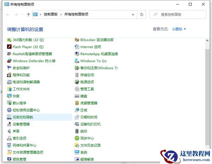The image size is (212, 164).
Task: Open the 任务栏和导航 icon
Action: click(9, 117)
